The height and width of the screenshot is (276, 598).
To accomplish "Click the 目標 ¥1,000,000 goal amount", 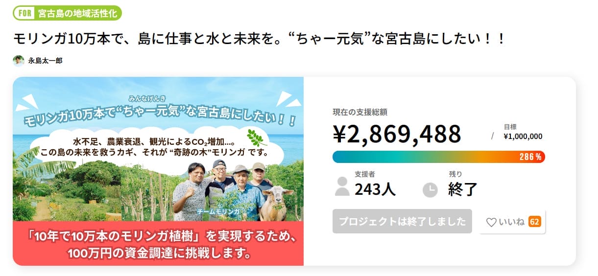I will pyautogui.click(x=523, y=137).
